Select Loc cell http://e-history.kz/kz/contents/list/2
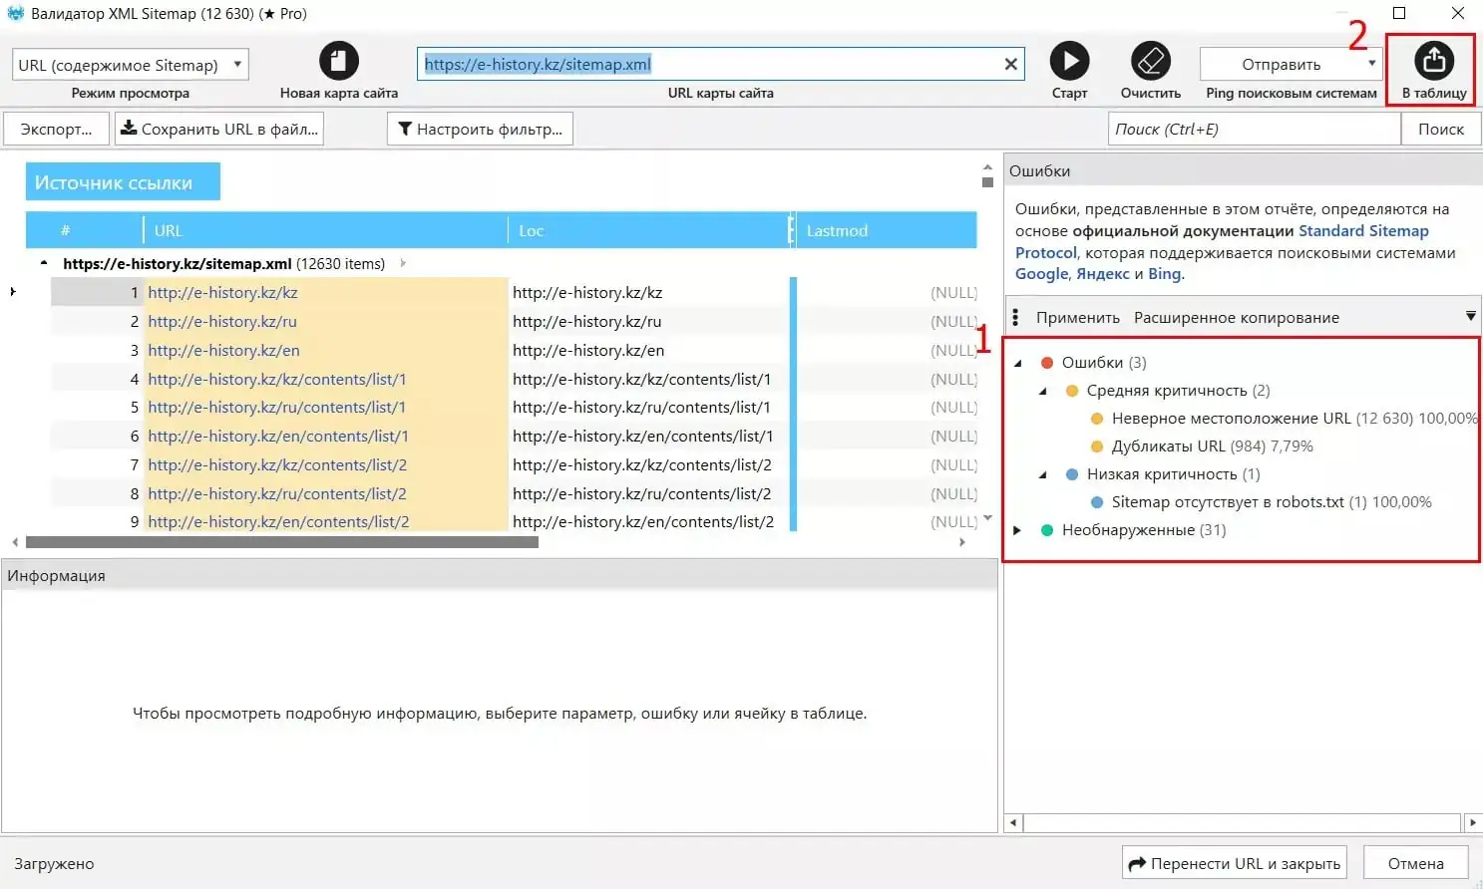1483x889 pixels. 642,465
